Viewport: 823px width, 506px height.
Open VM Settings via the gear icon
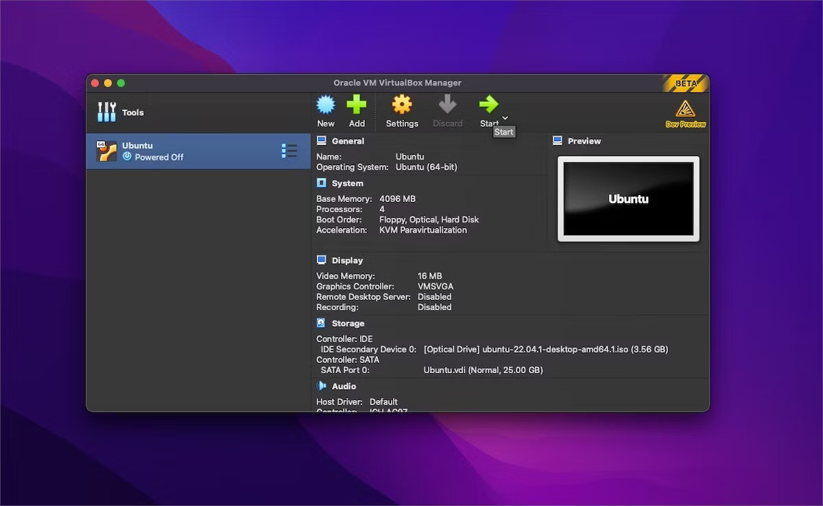pyautogui.click(x=402, y=107)
